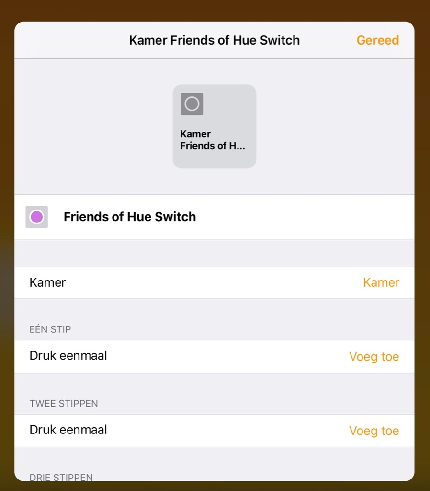Select the Kamer Friends of H... accessory tile

point(214,127)
